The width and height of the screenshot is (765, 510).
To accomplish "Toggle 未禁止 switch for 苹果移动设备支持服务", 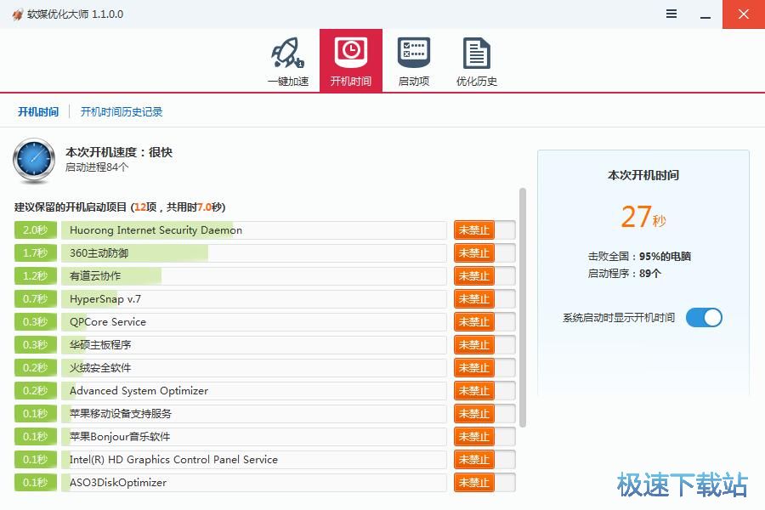I will [x=484, y=413].
